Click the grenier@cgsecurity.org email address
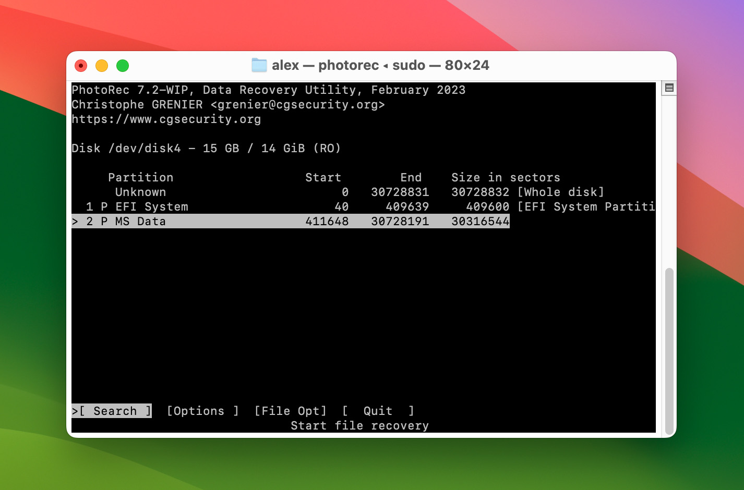The image size is (744, 490). pyautogui.click(x=298, y=104)
